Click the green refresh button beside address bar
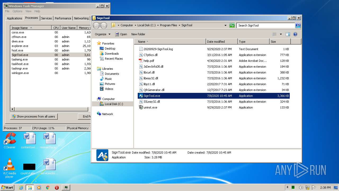Viewport: 339px width, 191px height. point(232,25)
